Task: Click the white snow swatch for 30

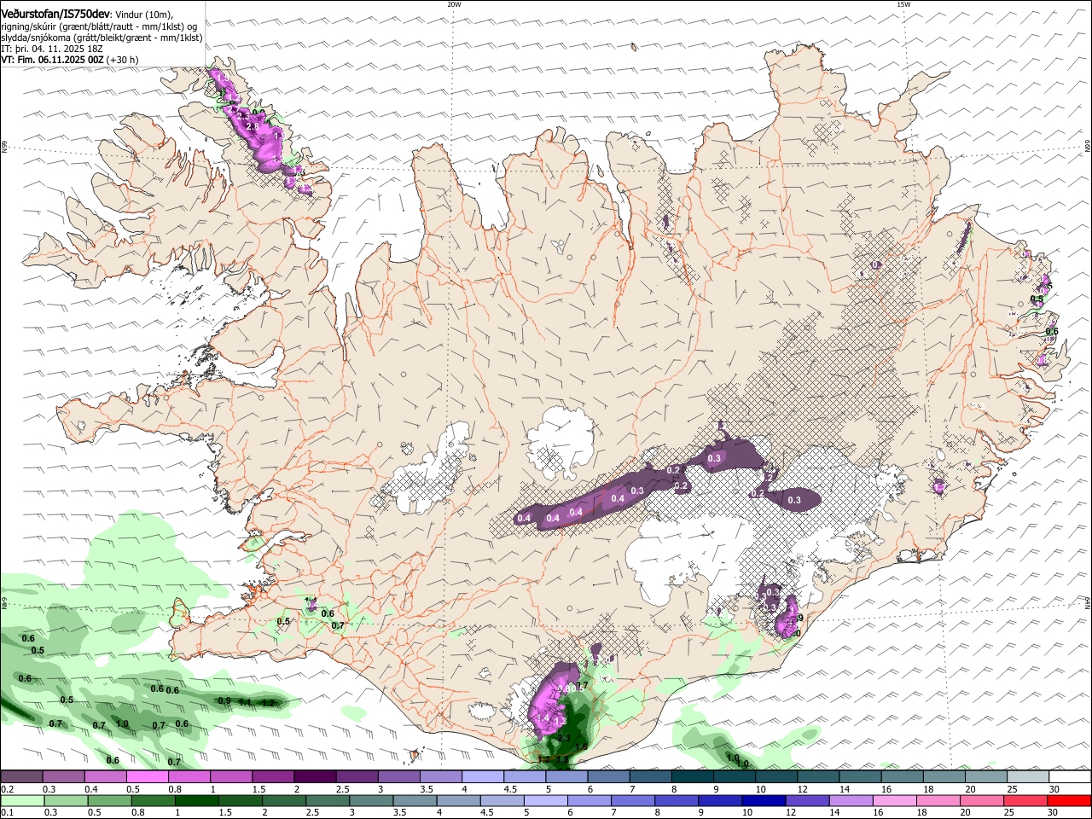Action: (1070, 776)
